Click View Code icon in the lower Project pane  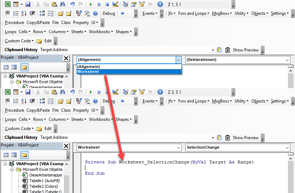[6, 155]
